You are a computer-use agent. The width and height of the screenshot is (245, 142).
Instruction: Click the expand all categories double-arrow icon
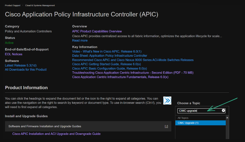(x=167, y=100)
